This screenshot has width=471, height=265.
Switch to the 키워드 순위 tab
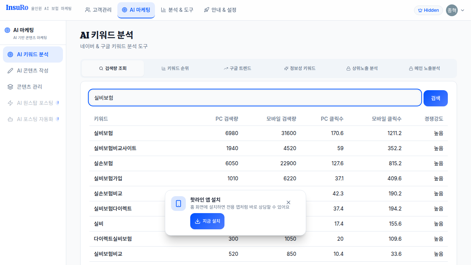175,68
